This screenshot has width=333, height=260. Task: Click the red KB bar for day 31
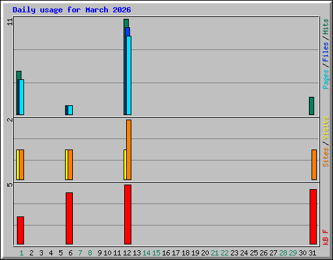point(313,216)
